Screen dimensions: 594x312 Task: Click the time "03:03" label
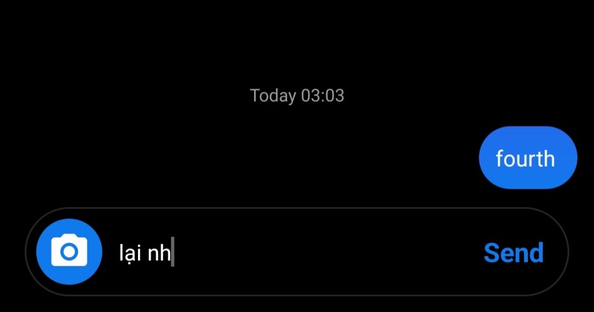pyautogui.click(x=323, y=96)
